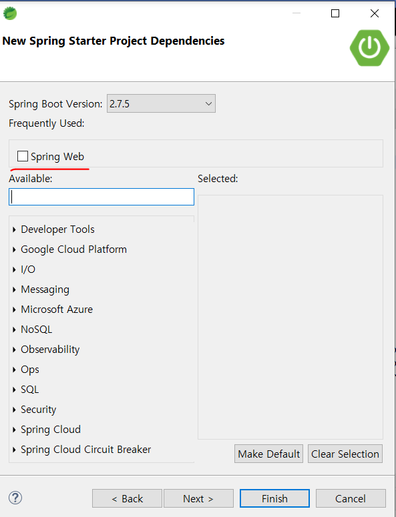
Task: Select the Messaging tree row
Action: (x=45, y=290)
